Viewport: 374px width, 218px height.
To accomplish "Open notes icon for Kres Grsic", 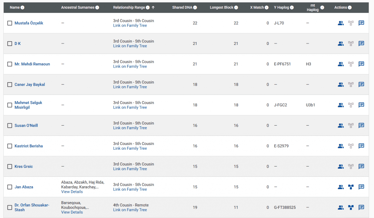I will (361, 167).
